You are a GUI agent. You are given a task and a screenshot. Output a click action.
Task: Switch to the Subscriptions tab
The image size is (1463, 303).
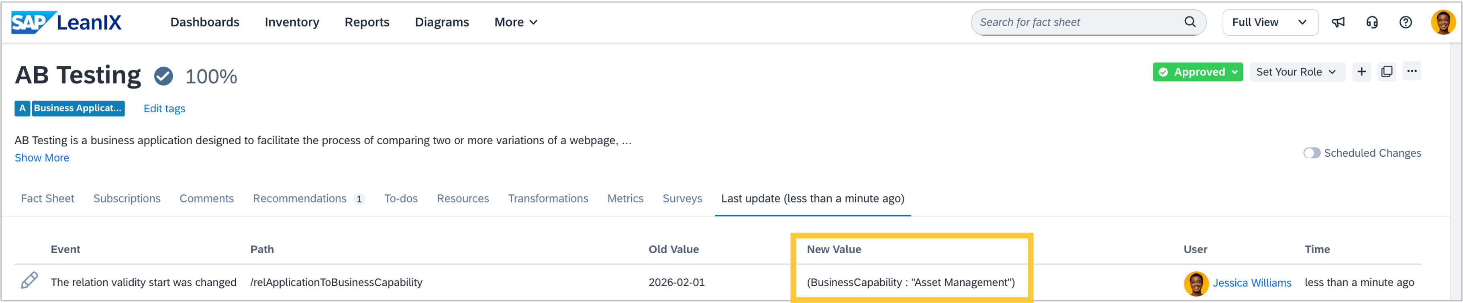[x=127, y=199]
